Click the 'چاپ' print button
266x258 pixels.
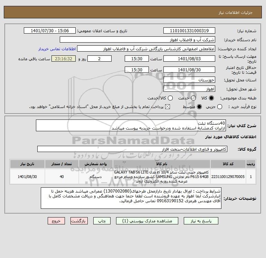(x=102, y=221)
